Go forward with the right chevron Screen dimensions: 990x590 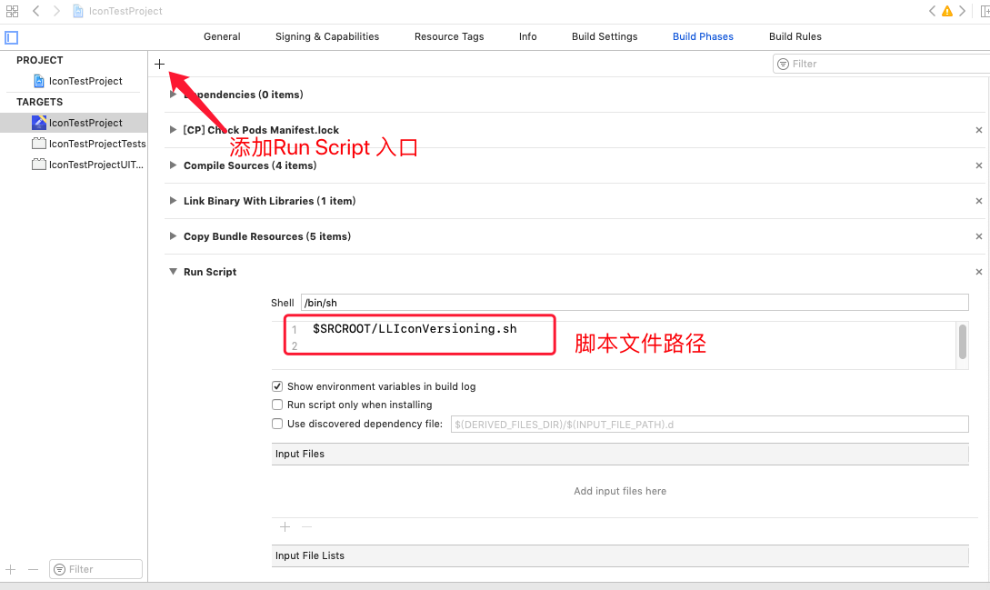click(56, 11)
